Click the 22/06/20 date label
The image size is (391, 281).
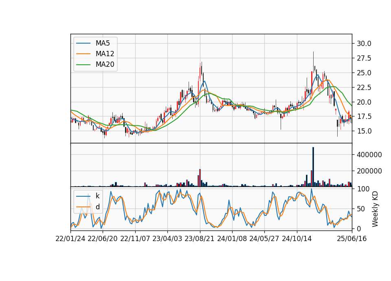(x=103, y=239)
